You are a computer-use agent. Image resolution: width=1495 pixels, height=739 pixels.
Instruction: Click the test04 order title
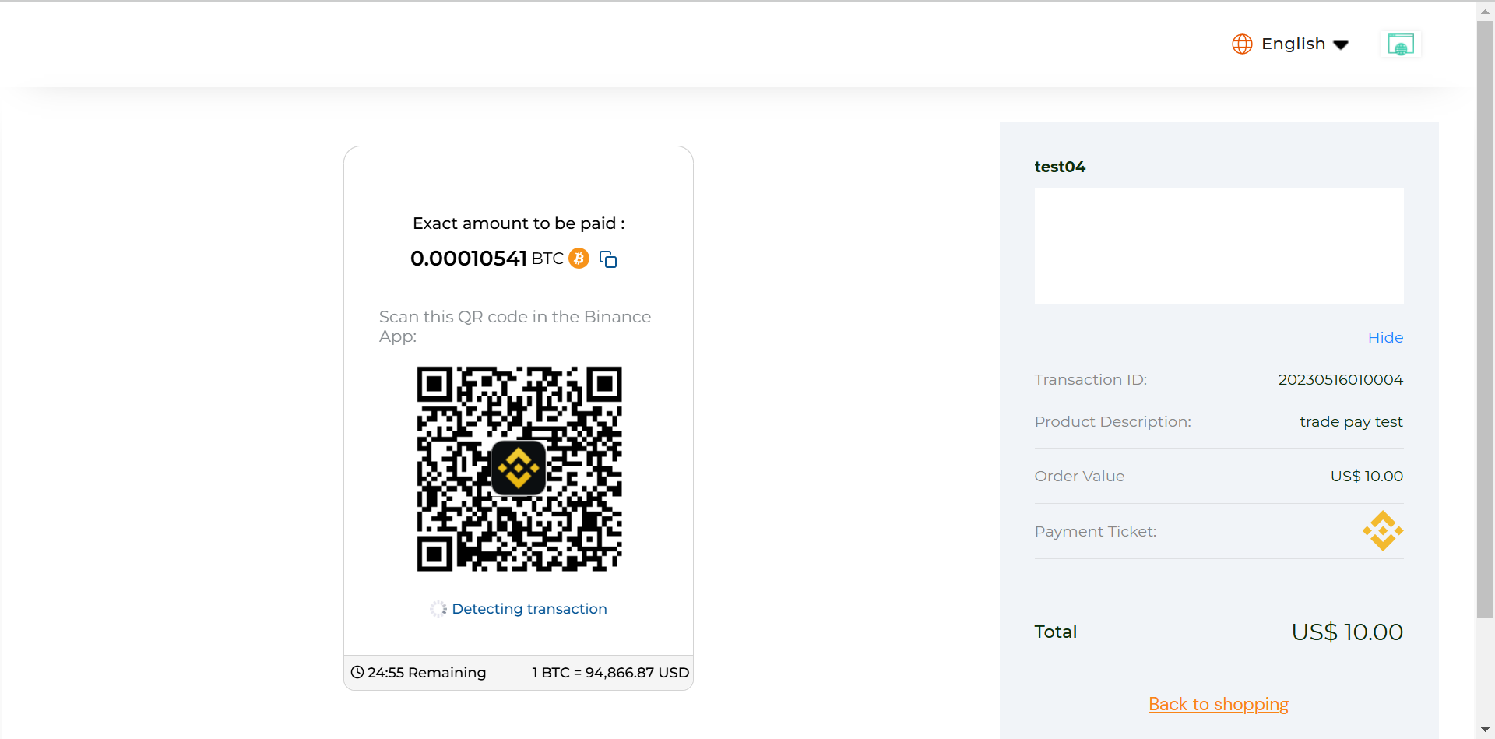point(1060,166)
